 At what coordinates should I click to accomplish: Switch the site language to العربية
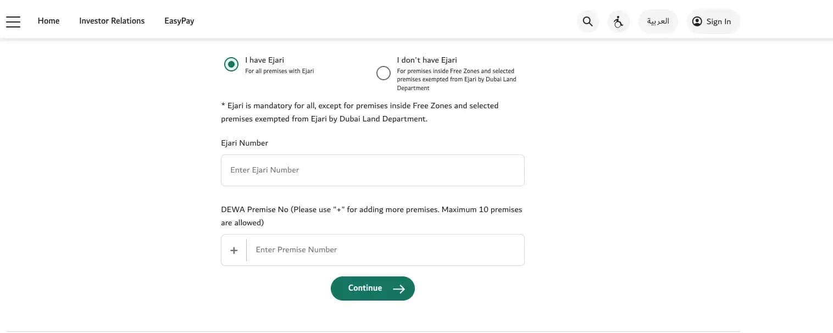(658, 21)
